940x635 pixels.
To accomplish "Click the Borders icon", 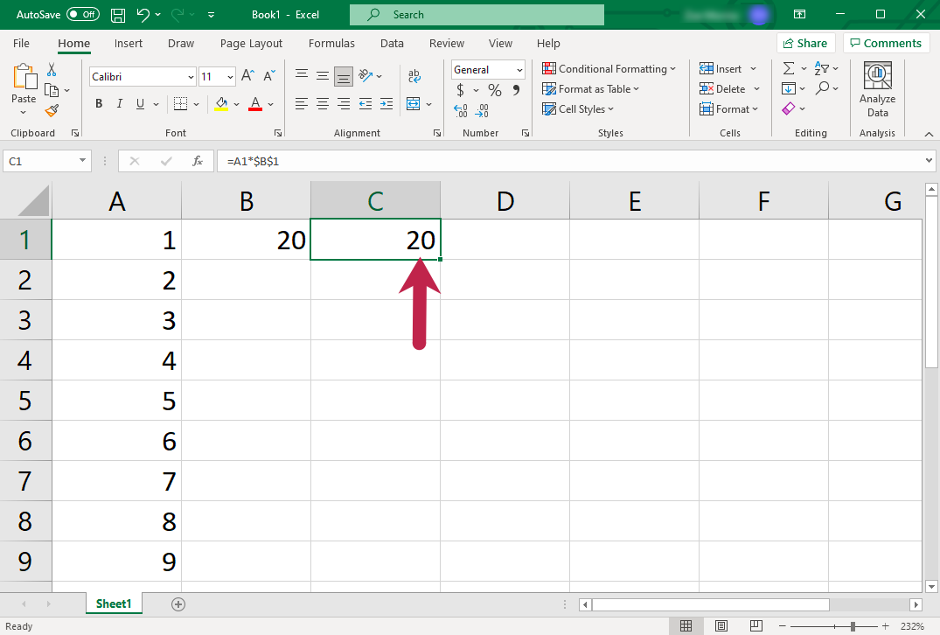I will [180, 104].
